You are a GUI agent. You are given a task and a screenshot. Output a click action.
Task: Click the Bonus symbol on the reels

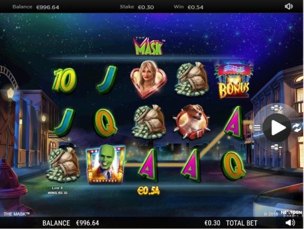point(234,81)
